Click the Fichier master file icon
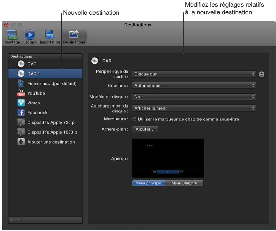 pos(21,83)
